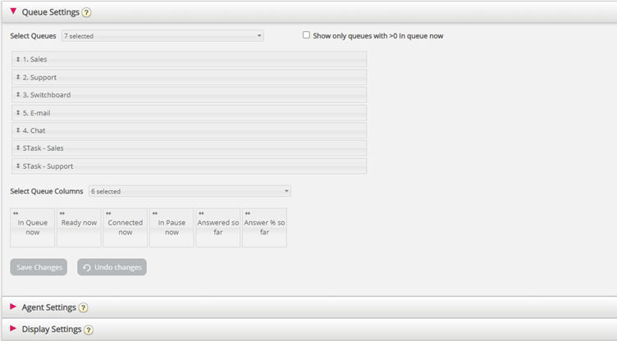This screenshot has width=617, height=341.
Task: Select the 5. E-mail queue row
Action: (189, 112)
